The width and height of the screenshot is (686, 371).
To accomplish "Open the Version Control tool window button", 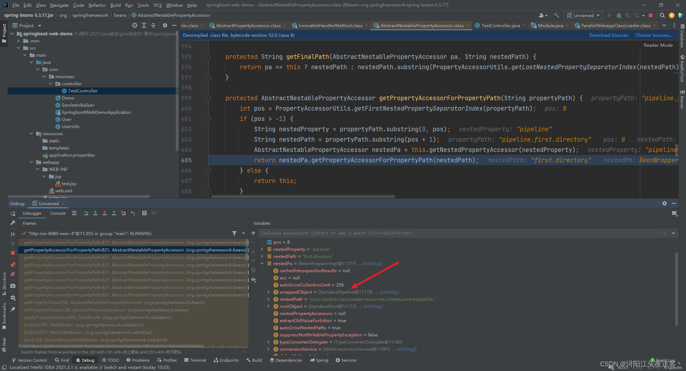I will 29,360.
